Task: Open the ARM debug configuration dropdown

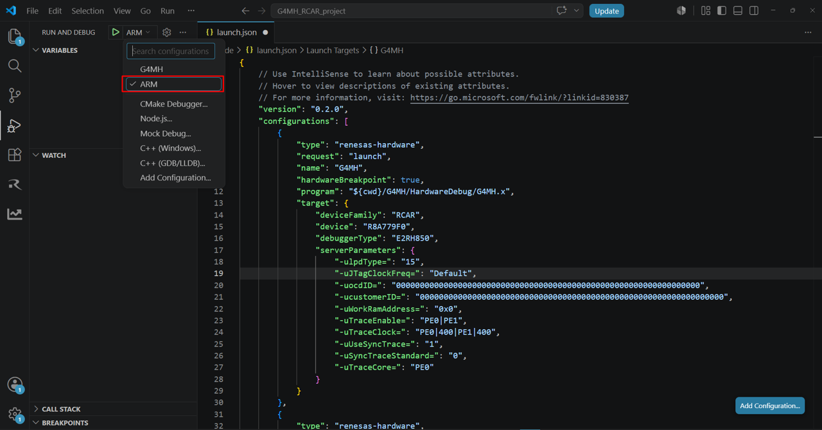Action: pyautogui.click(x=139, y=32)
